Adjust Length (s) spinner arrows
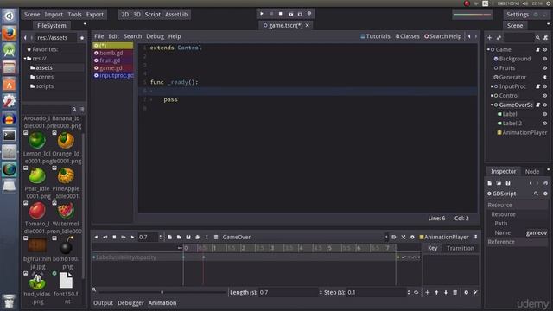This screenshot has width=553, height=311. point(321,292)
